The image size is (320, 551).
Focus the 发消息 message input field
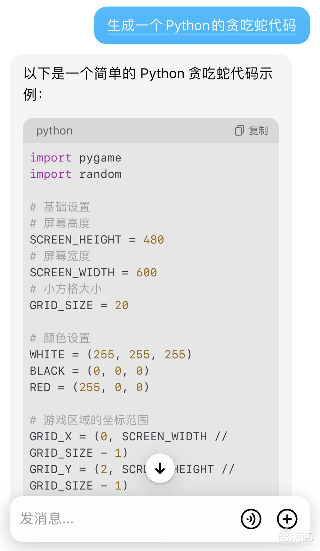coord(122,518)
